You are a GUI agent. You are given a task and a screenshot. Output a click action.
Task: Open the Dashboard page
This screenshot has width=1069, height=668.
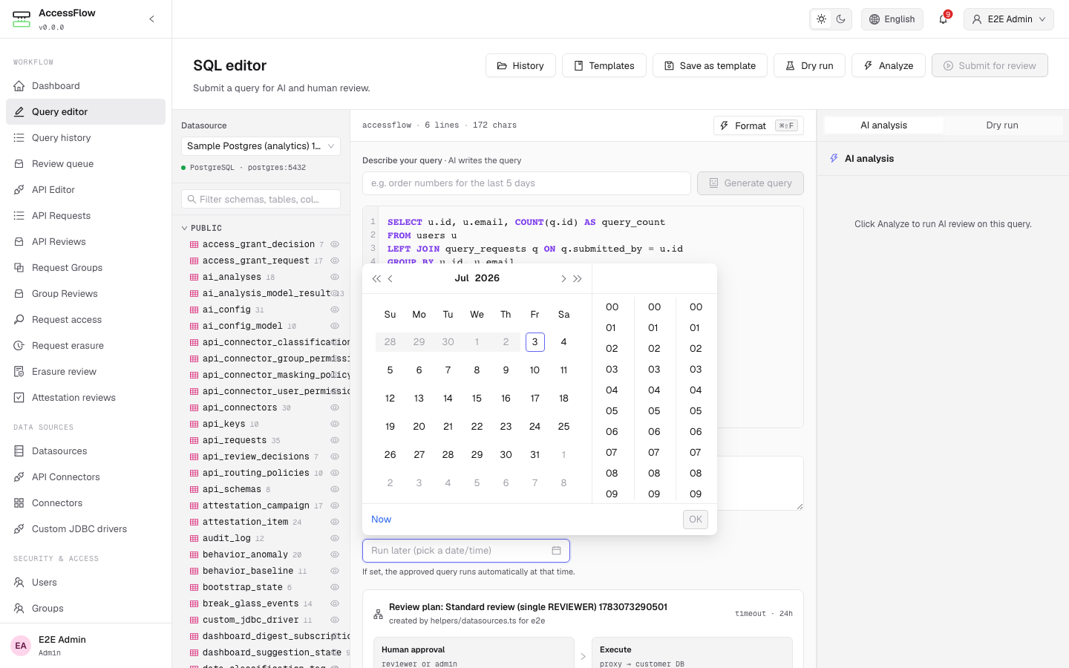pos(85,85)
